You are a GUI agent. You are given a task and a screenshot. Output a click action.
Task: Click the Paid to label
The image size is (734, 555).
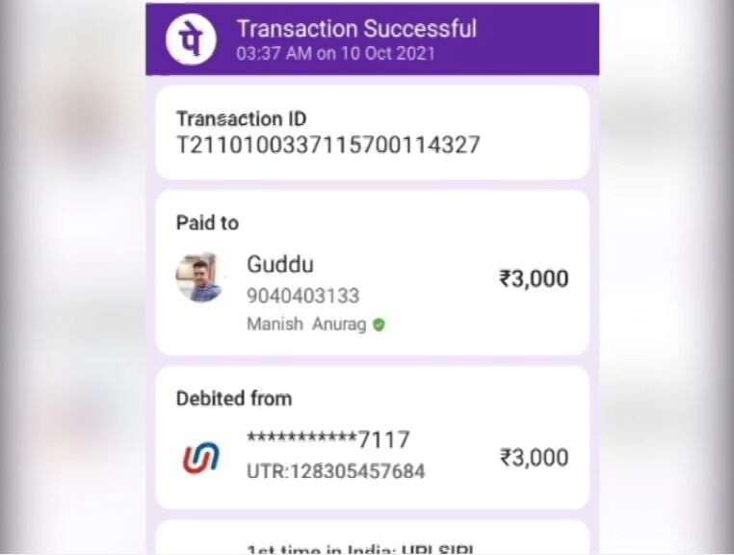[207, 223]
